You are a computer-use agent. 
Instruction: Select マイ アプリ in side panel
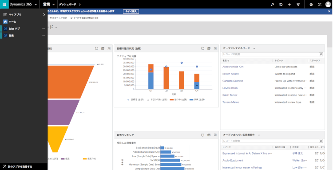(x=15, y=15)
